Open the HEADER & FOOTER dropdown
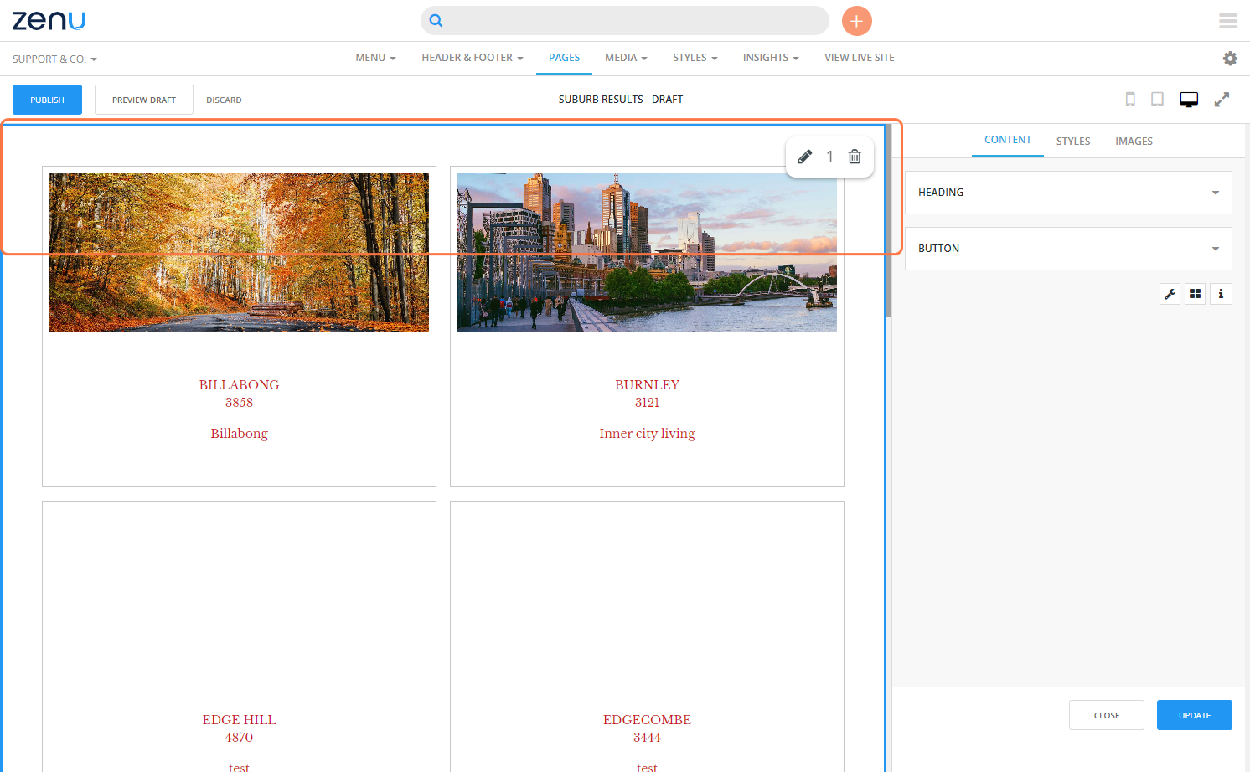 [473, 58]
